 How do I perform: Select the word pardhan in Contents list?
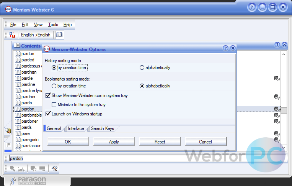[x=29, y=72]
